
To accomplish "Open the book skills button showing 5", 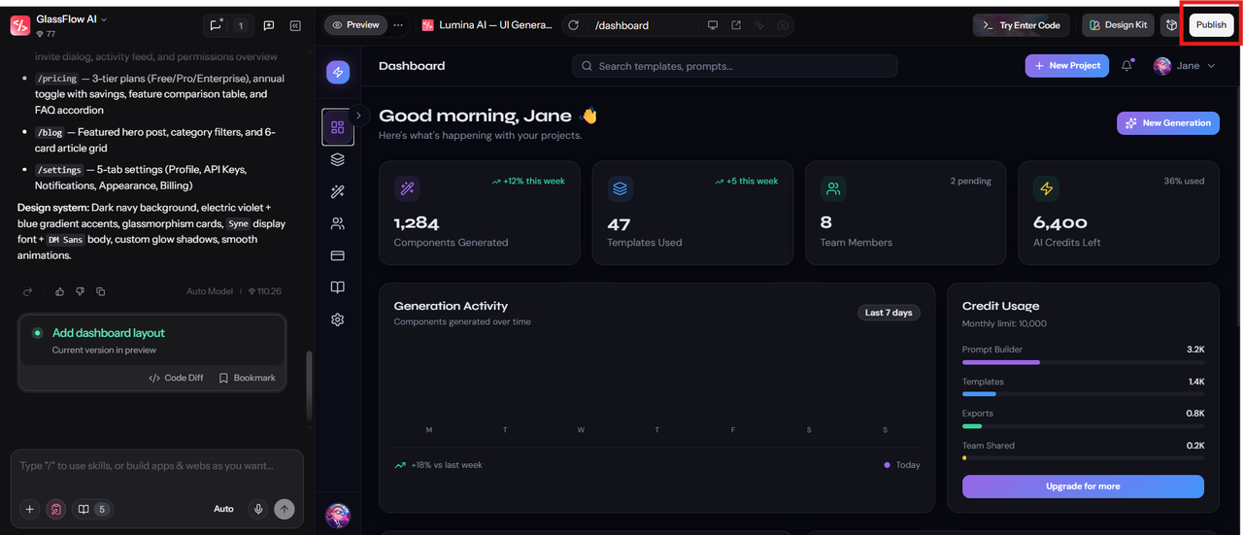I will pyautogui.click(x=91, y=509).
